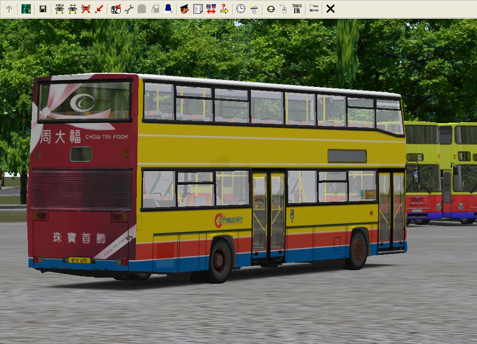Click the greyed-out fuel pump icon
The width and height of the screenshot is (477, 344).
coord(155,9)
